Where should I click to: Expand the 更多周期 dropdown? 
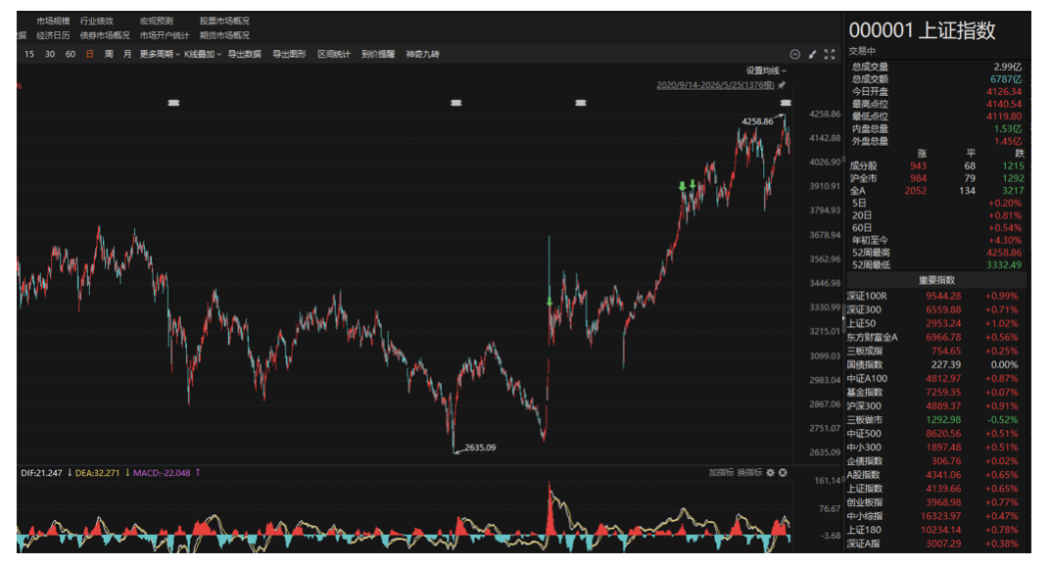160,54
